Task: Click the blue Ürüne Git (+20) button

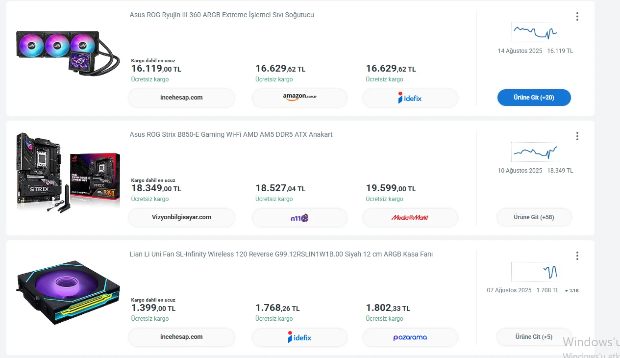Action: tap(534, 98)
